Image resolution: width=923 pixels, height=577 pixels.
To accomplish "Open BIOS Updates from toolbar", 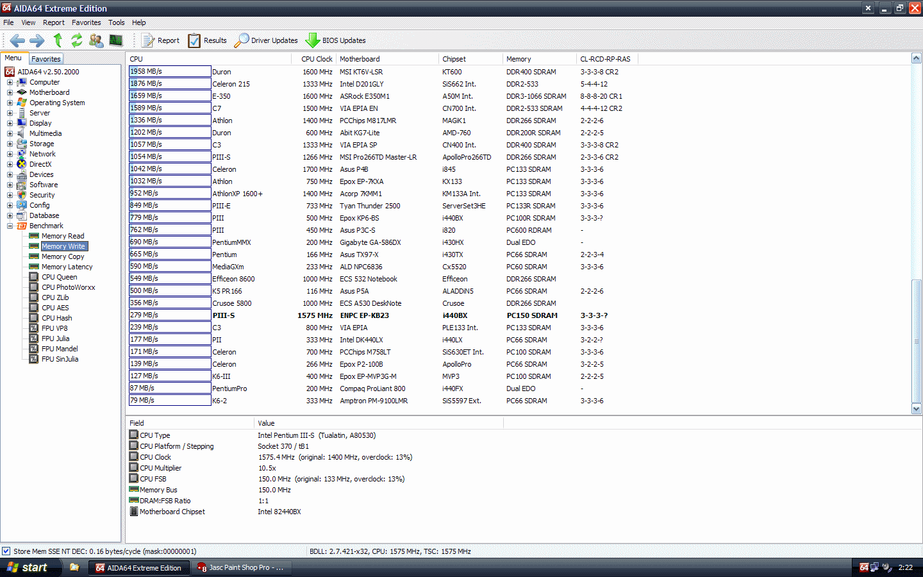I will [x=336, y=40].
